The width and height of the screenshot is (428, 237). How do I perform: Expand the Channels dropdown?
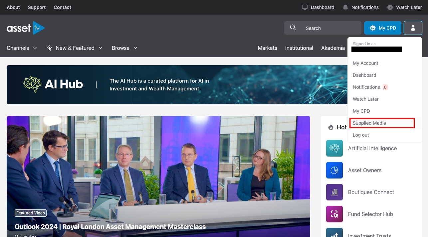(22, 48)
